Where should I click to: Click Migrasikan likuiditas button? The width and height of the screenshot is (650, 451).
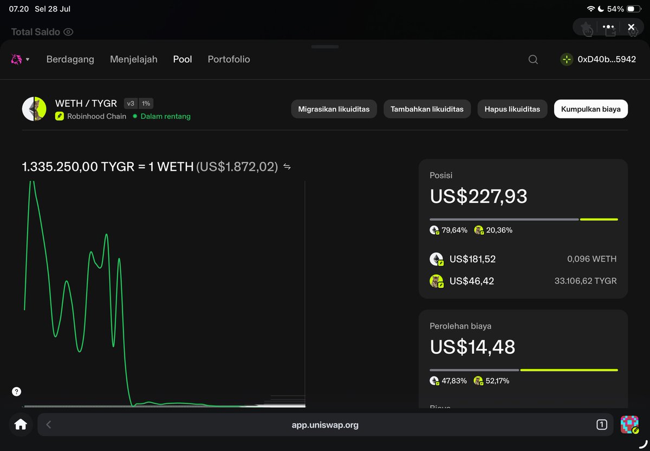334,109
